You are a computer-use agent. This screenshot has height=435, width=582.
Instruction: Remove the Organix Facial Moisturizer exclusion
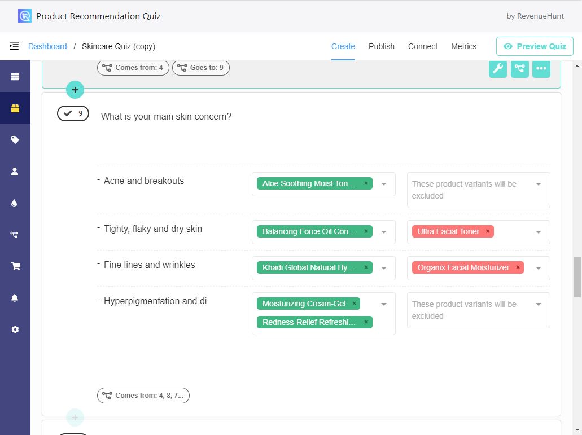click(x=518, y=267)
